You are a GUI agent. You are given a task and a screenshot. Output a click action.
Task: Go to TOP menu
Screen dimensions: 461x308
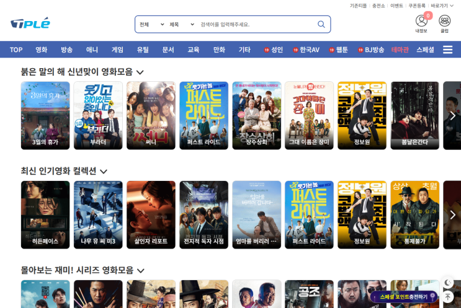16,50
